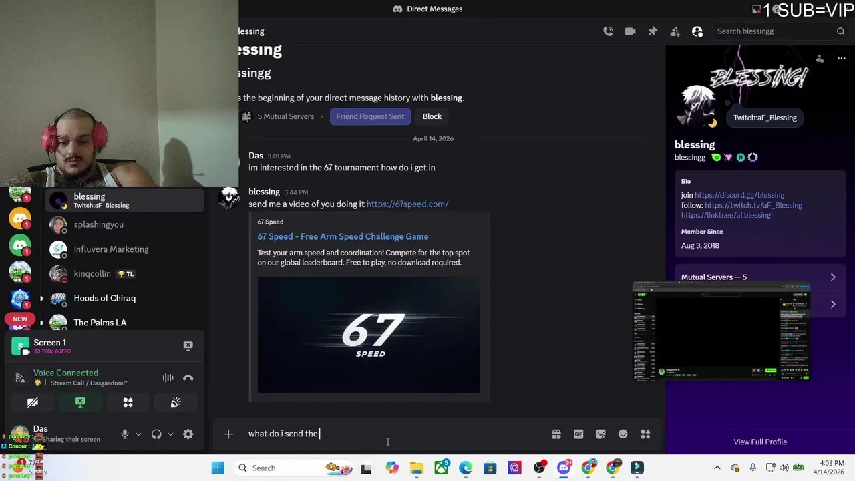Deafen with the headphones icon
The image size is (855, 481).
coord(156,434)
